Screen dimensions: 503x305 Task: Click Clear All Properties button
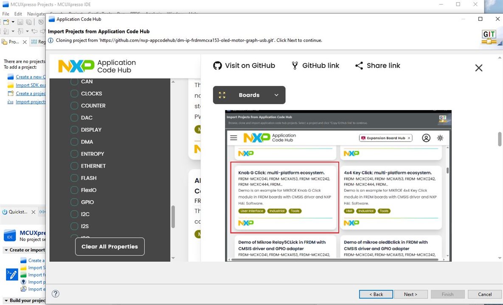pyautogui.click(x=110, y=247)
